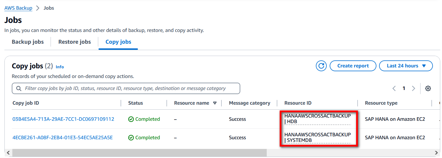The width and height of the screenshot is (442, 158).
Task: Click Completed status text for 4ECBE261
Action: (148, 138)
